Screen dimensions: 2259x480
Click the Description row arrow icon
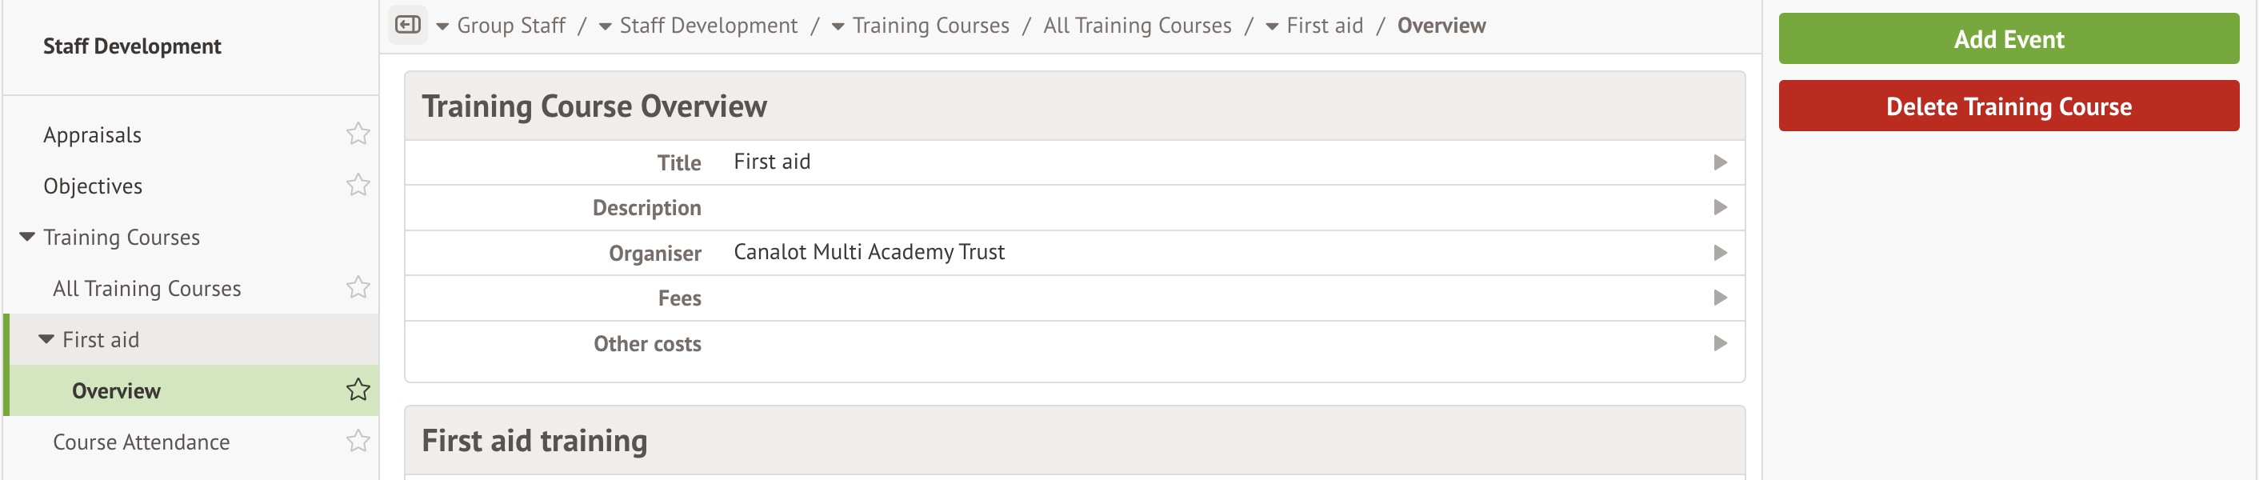pyautogui.click(x=1720, y=208)
